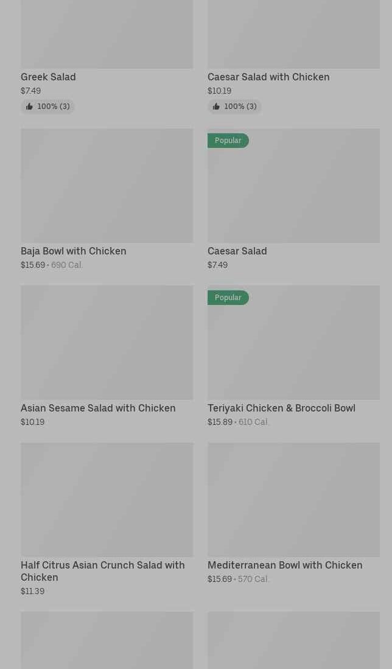Open Half Citrus Asian Crunch Salad photo

pos(107,499)
